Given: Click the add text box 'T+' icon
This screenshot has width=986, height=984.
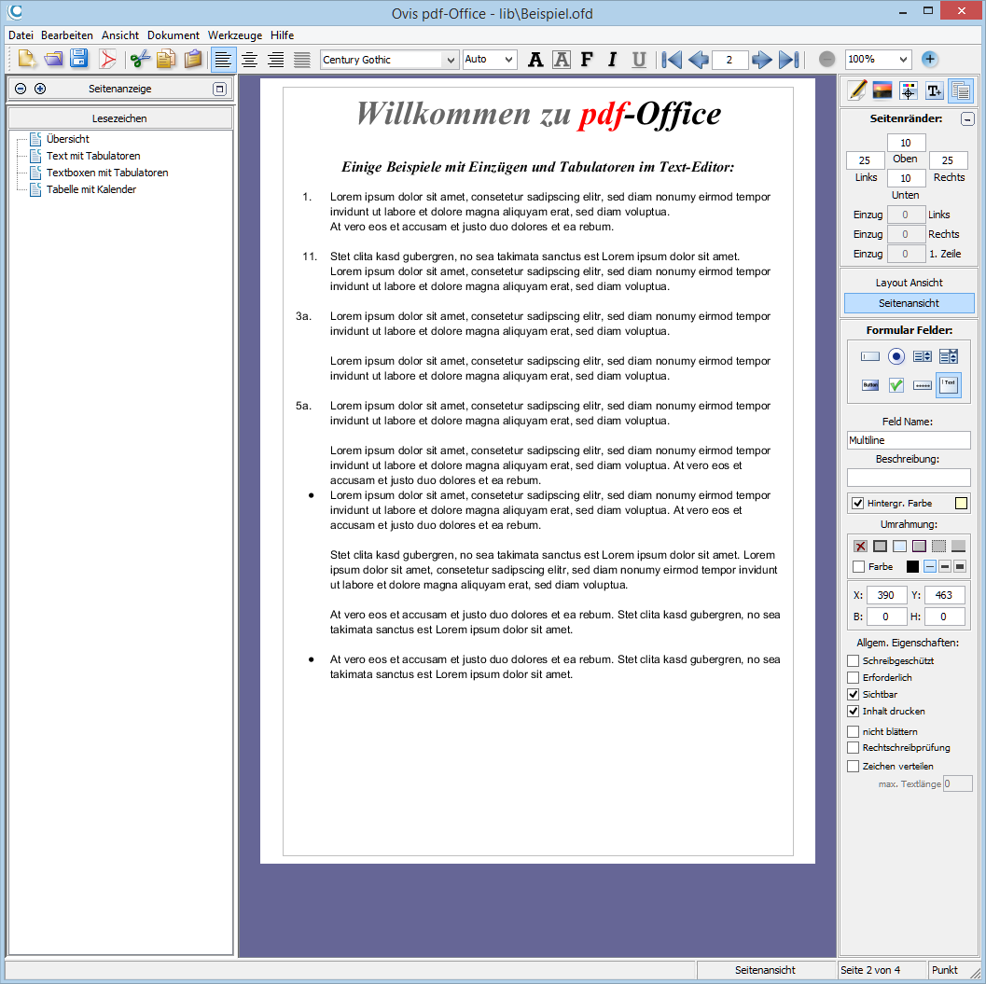Looking at the screenshot, I should (x=935, y=90).
